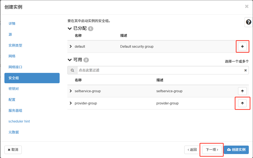Go to the 网络 step
Viewport: 253px width, 158px height.
point(12,56)
